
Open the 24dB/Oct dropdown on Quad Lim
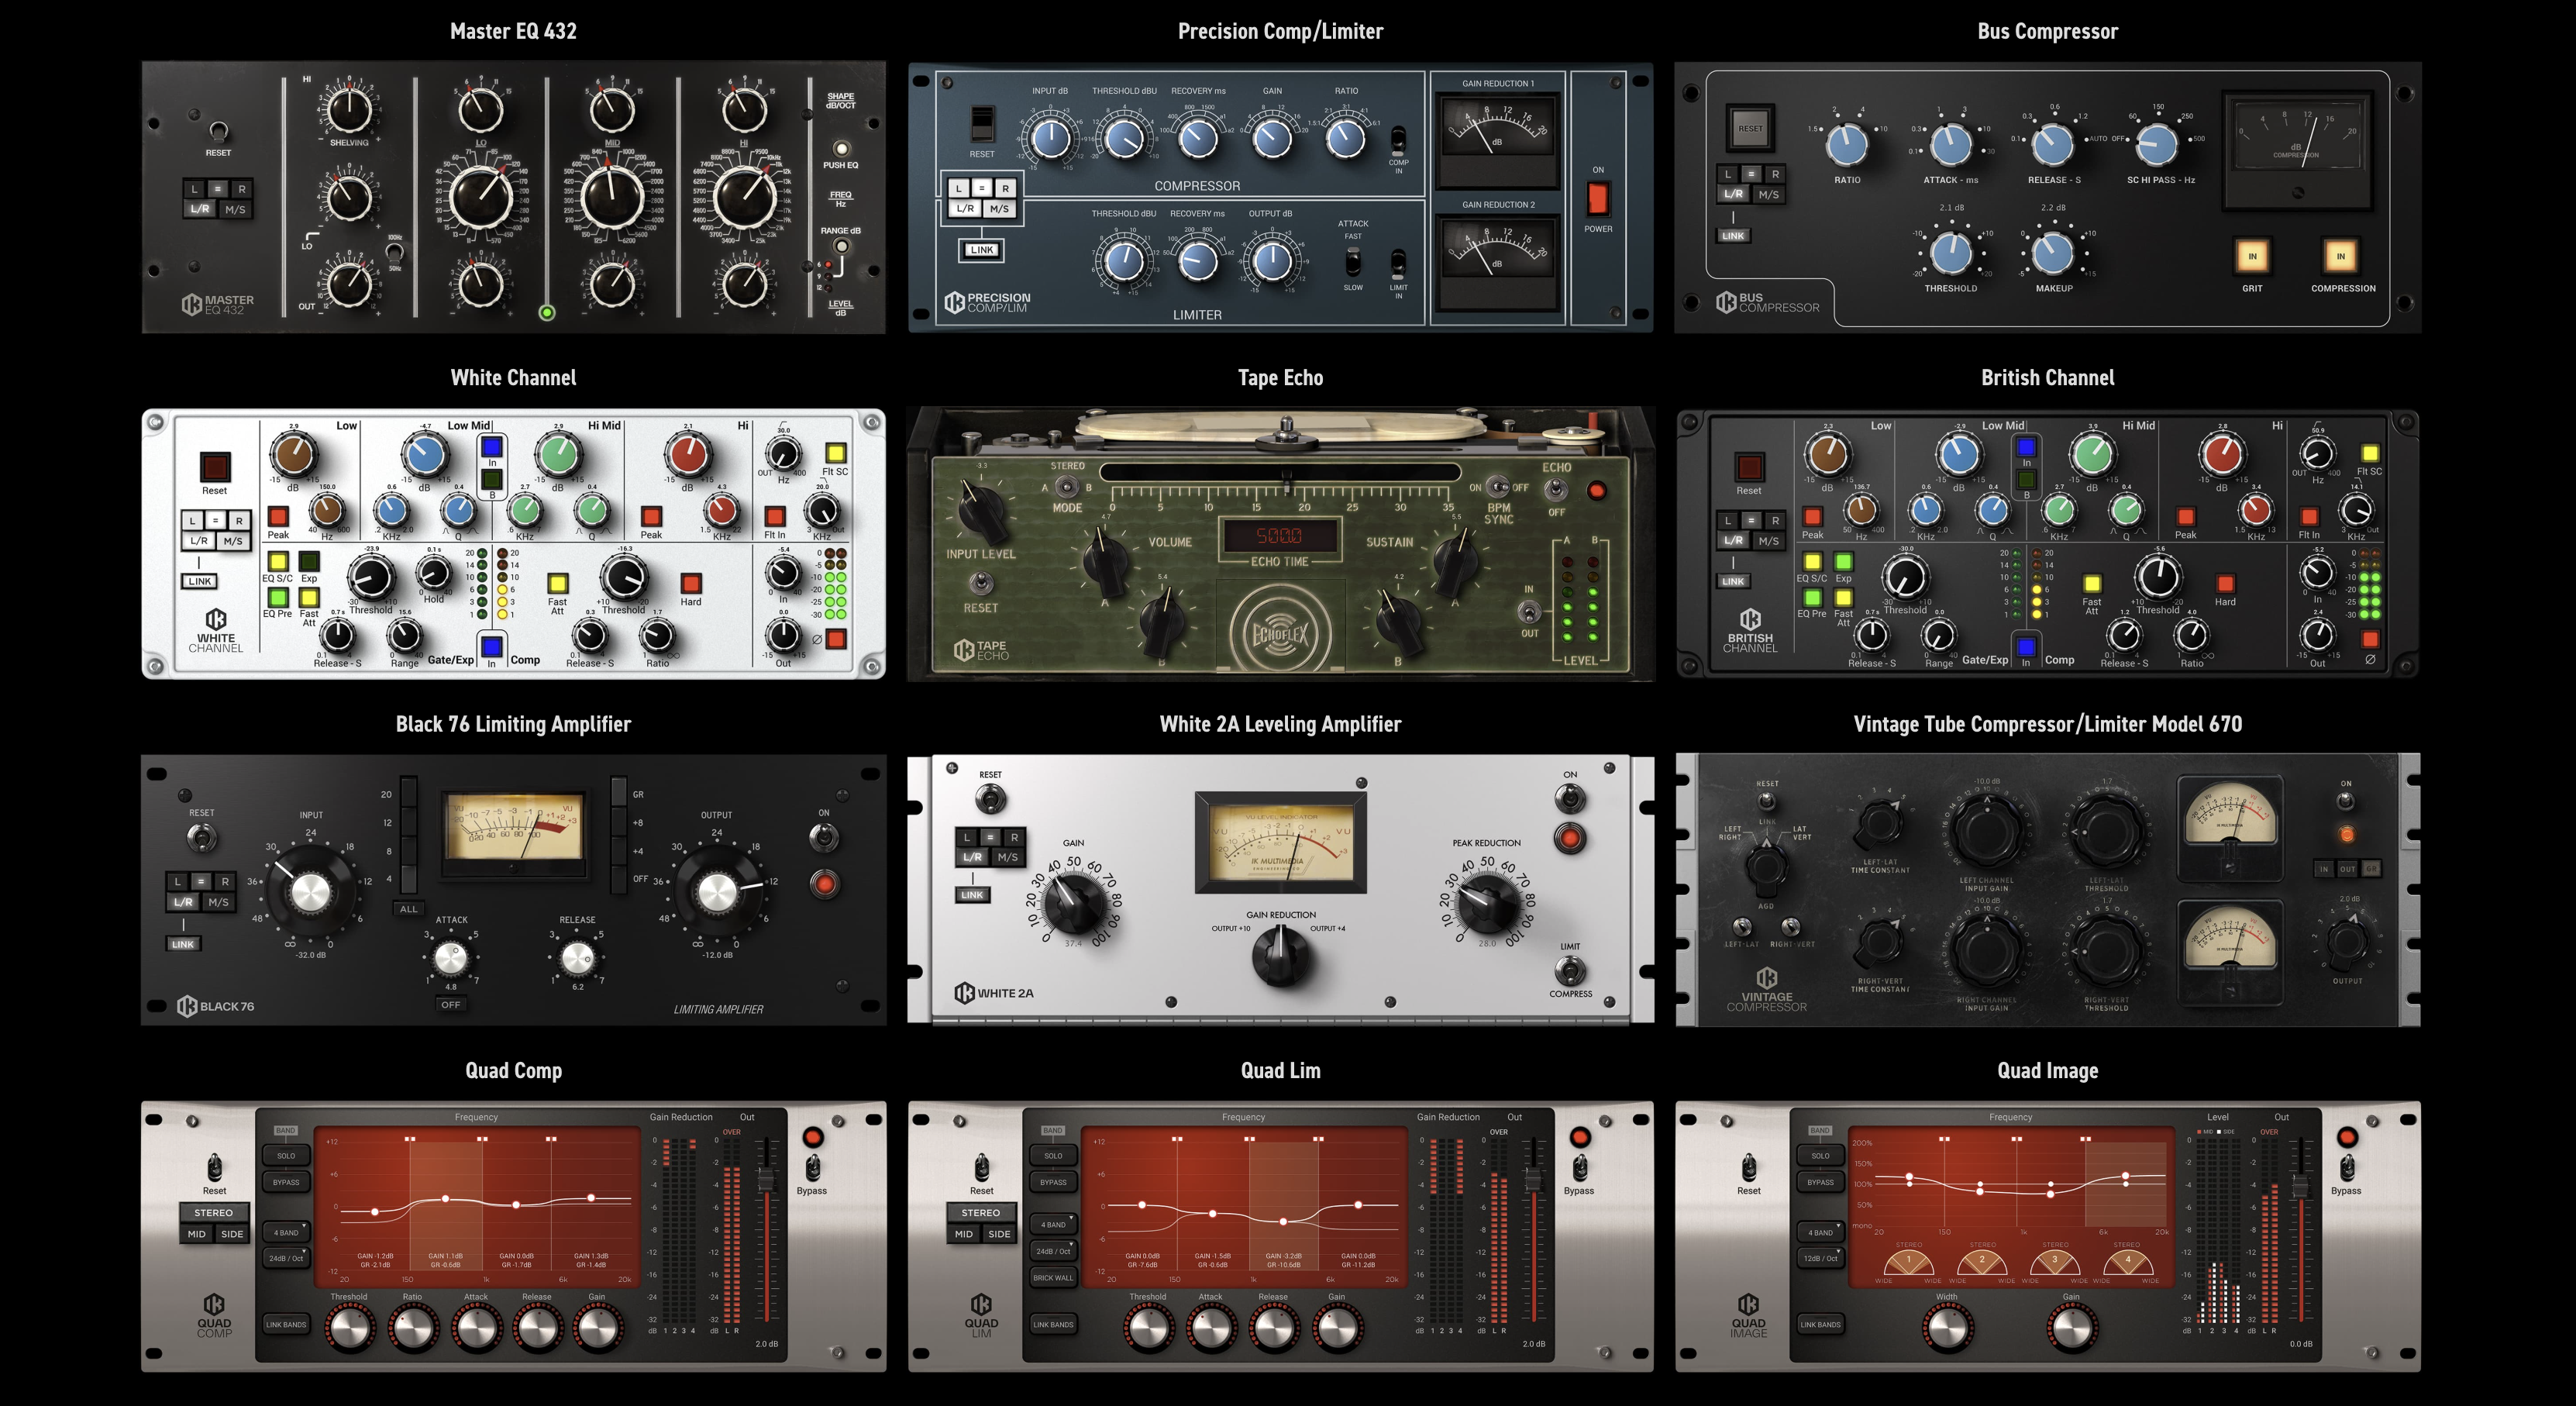pyautogui.click(x=1053, y=1251)
